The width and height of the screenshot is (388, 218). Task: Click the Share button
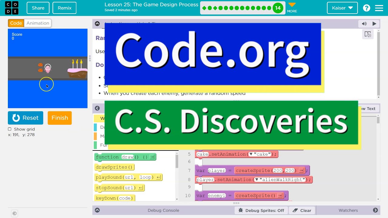[38, 8]
